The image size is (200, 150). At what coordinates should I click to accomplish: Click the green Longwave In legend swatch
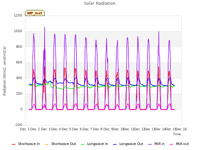[82, 144]
